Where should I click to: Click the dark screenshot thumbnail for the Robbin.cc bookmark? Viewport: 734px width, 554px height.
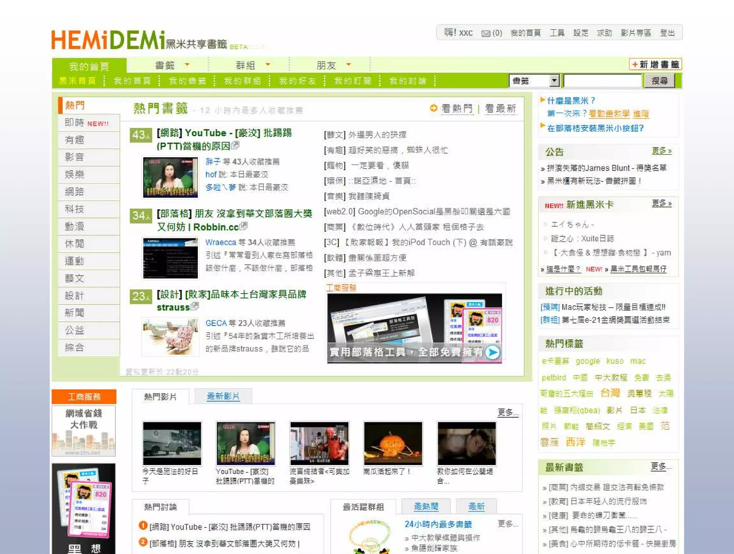(x=170, y=258)
